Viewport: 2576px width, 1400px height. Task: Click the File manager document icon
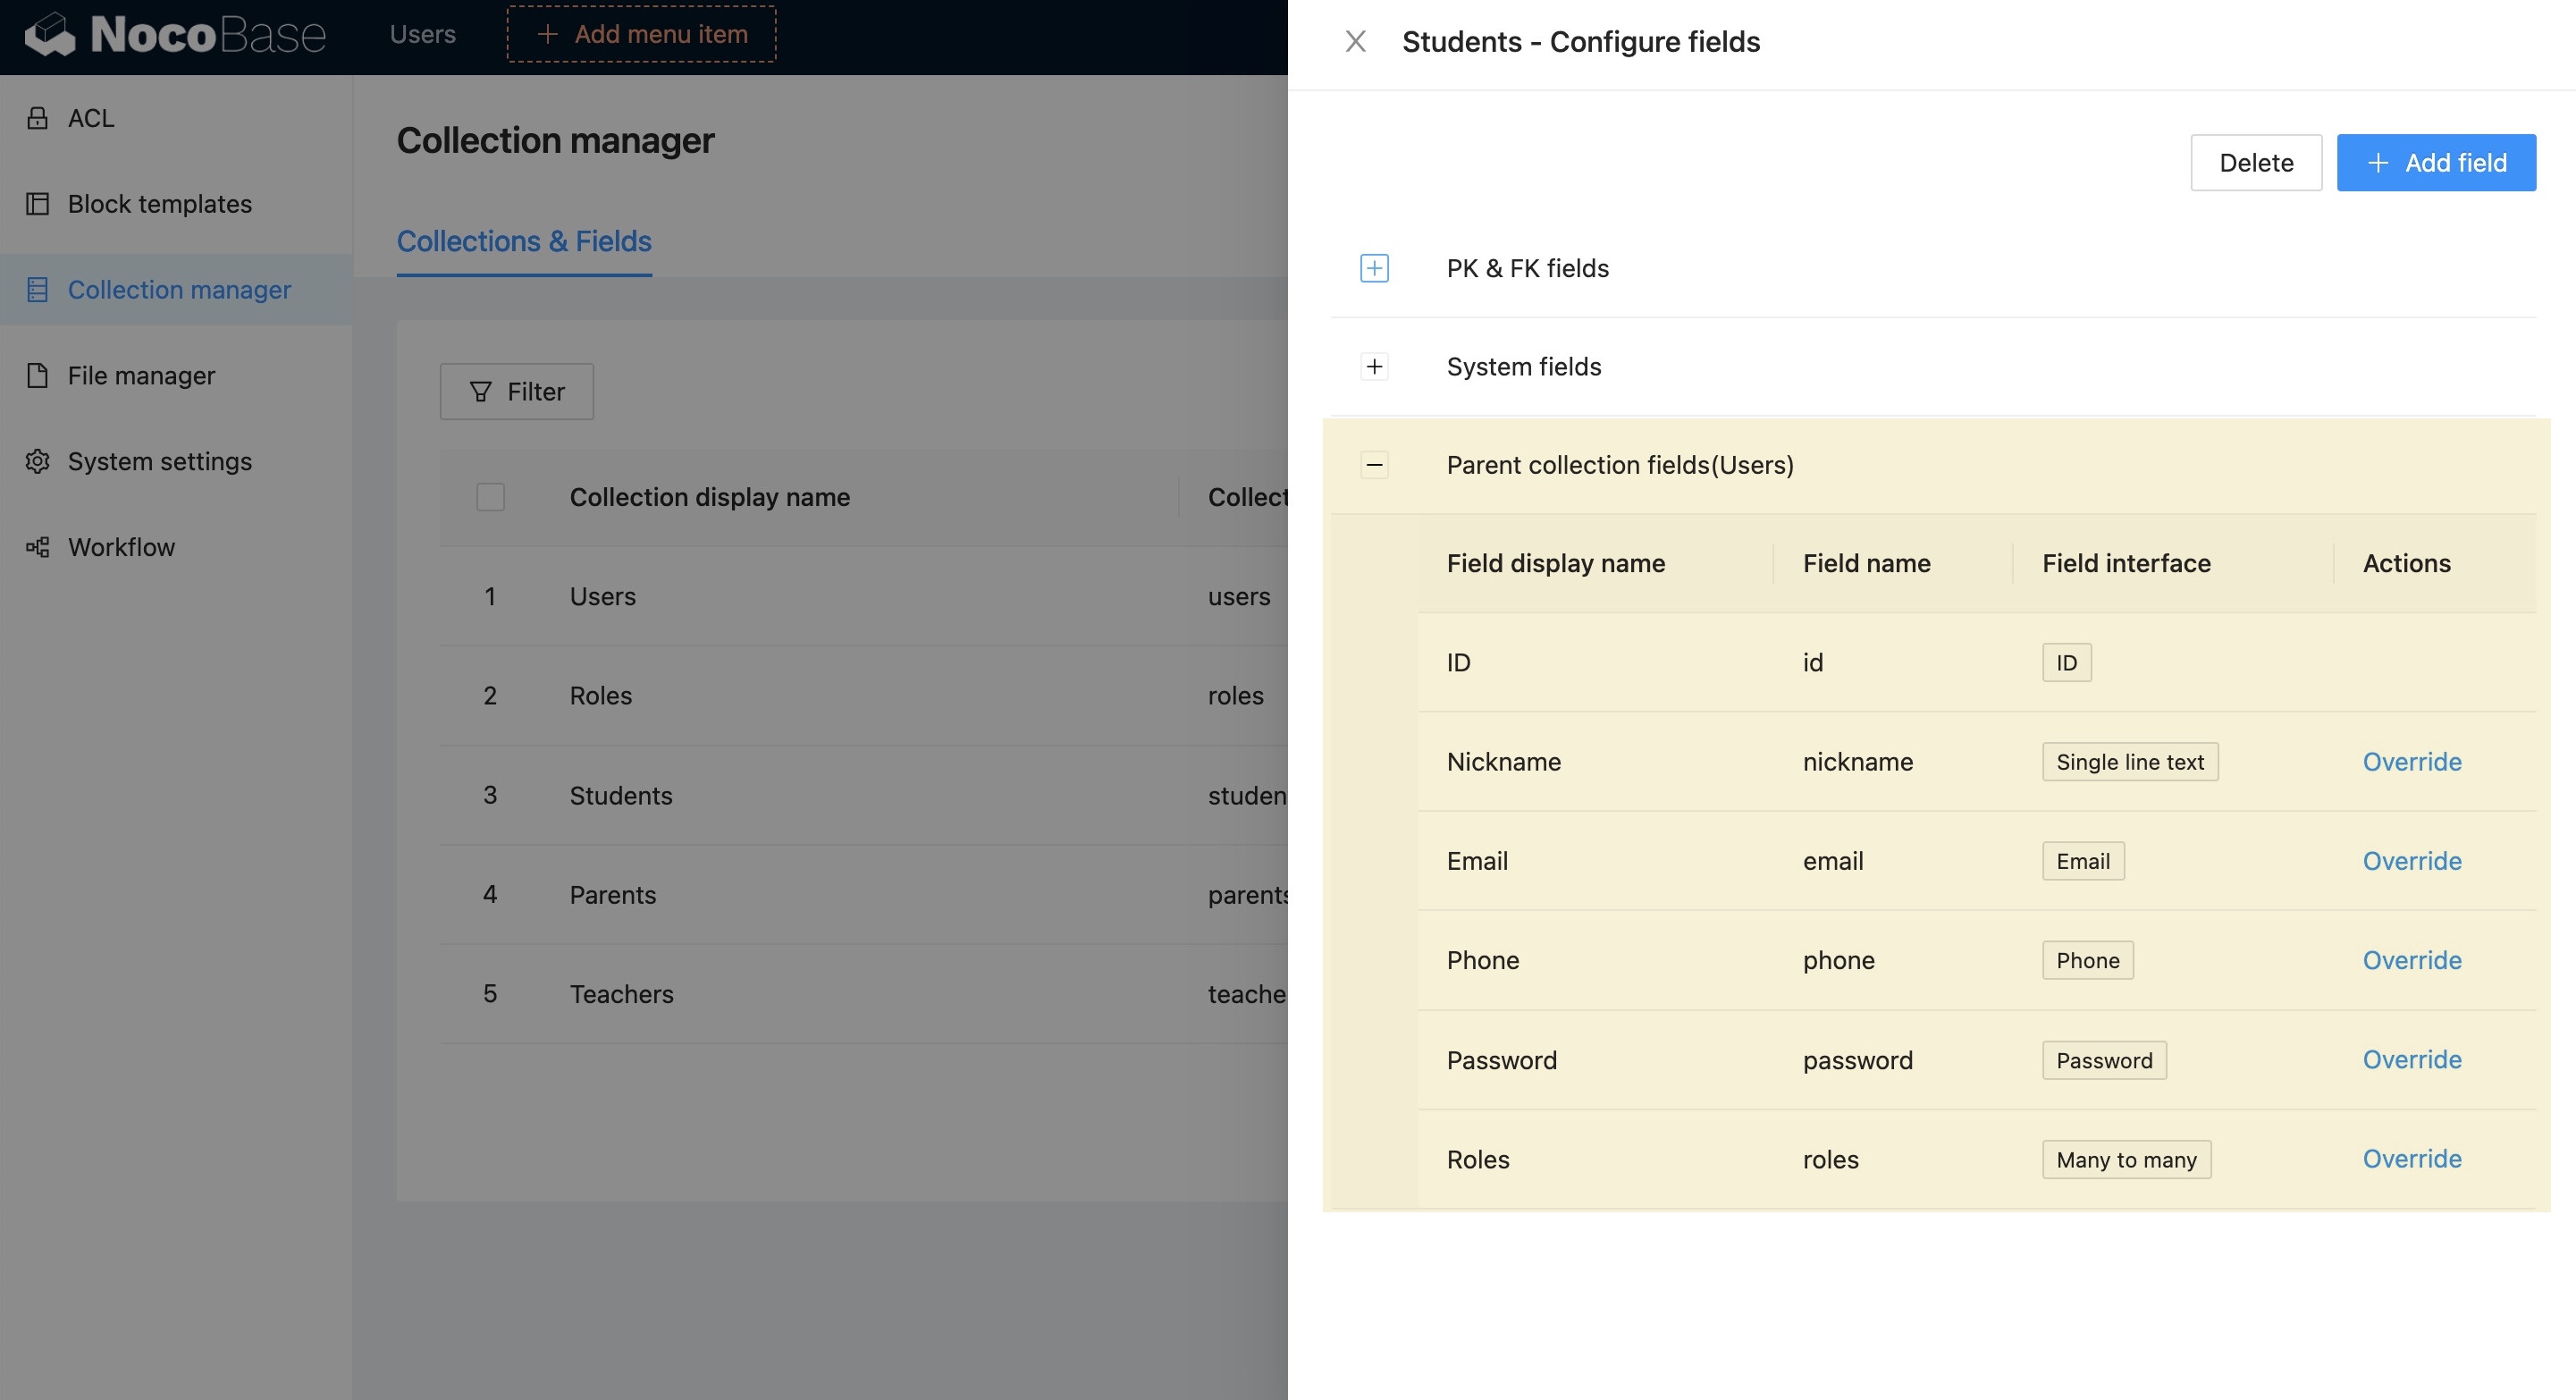(x=37, y=376)
